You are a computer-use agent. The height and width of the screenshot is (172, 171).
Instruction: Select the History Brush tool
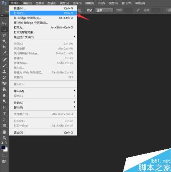4,77
